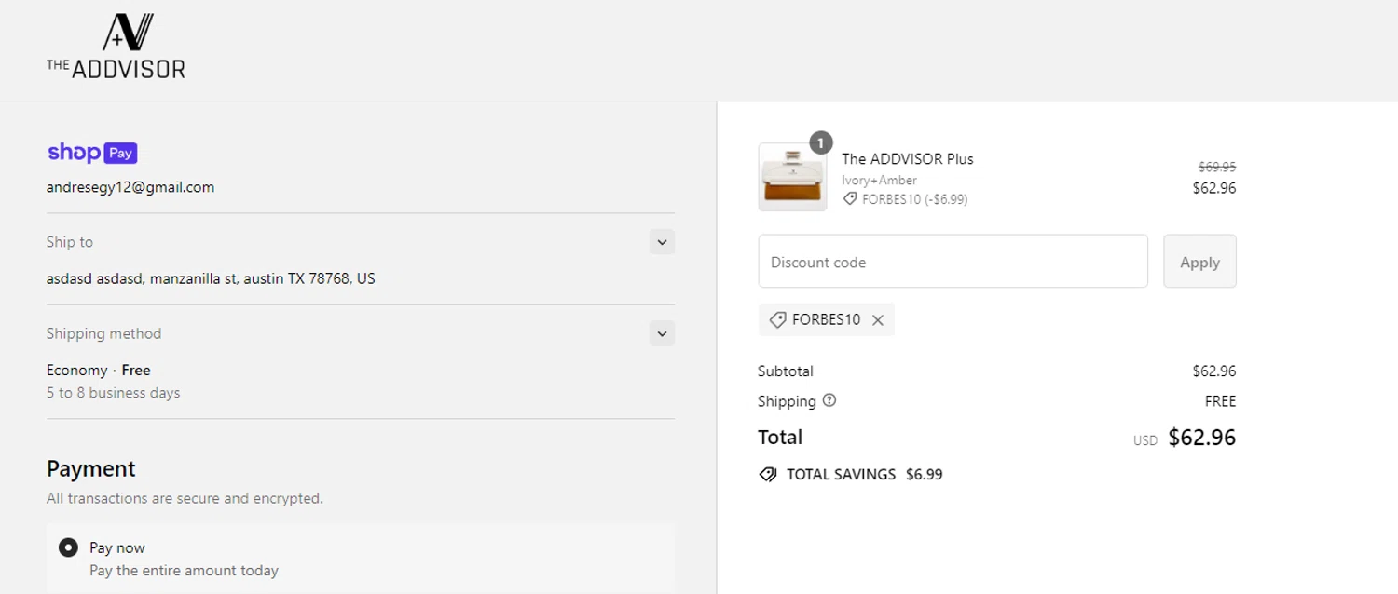Image resolution: width=1398 pixels, height=594 pixels.
Task: Click the Subtotal label
Action: pyautogui.click(x=786, y=371)
